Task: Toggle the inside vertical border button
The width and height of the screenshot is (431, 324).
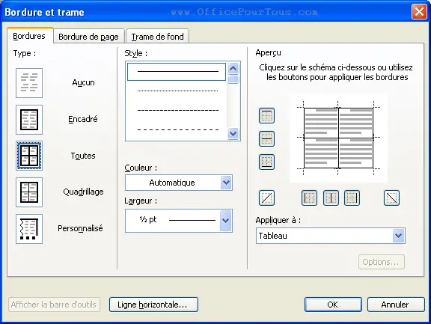Action: pos(331,198)
